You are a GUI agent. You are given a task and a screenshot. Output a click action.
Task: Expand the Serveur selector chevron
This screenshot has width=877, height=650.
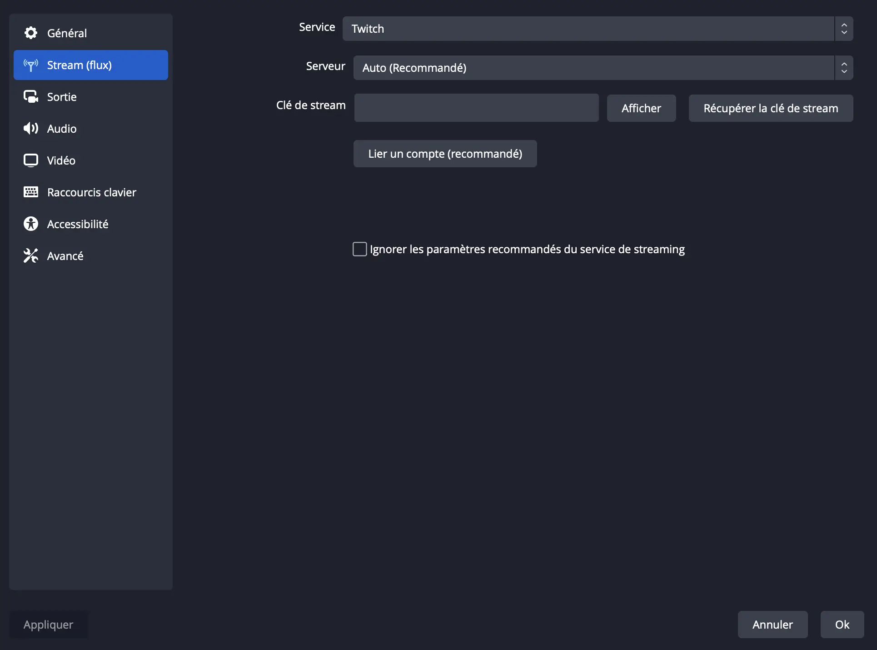point(844,68)
